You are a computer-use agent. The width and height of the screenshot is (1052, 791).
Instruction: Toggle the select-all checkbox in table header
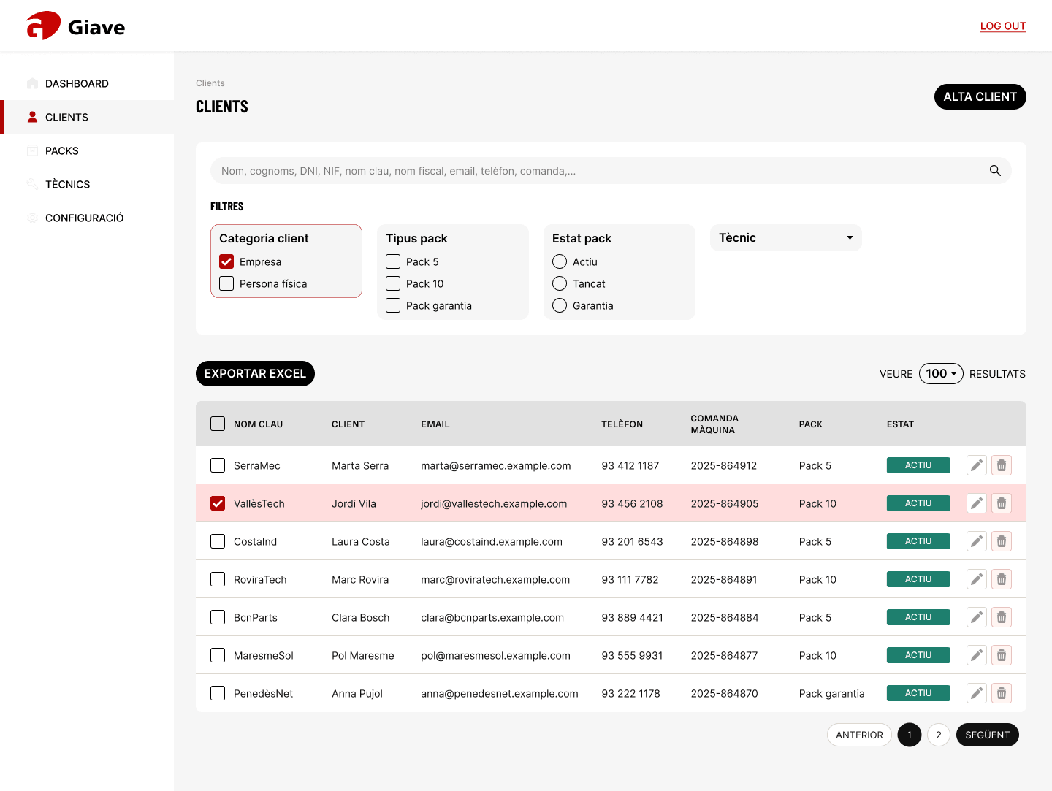tap(218, 424)
